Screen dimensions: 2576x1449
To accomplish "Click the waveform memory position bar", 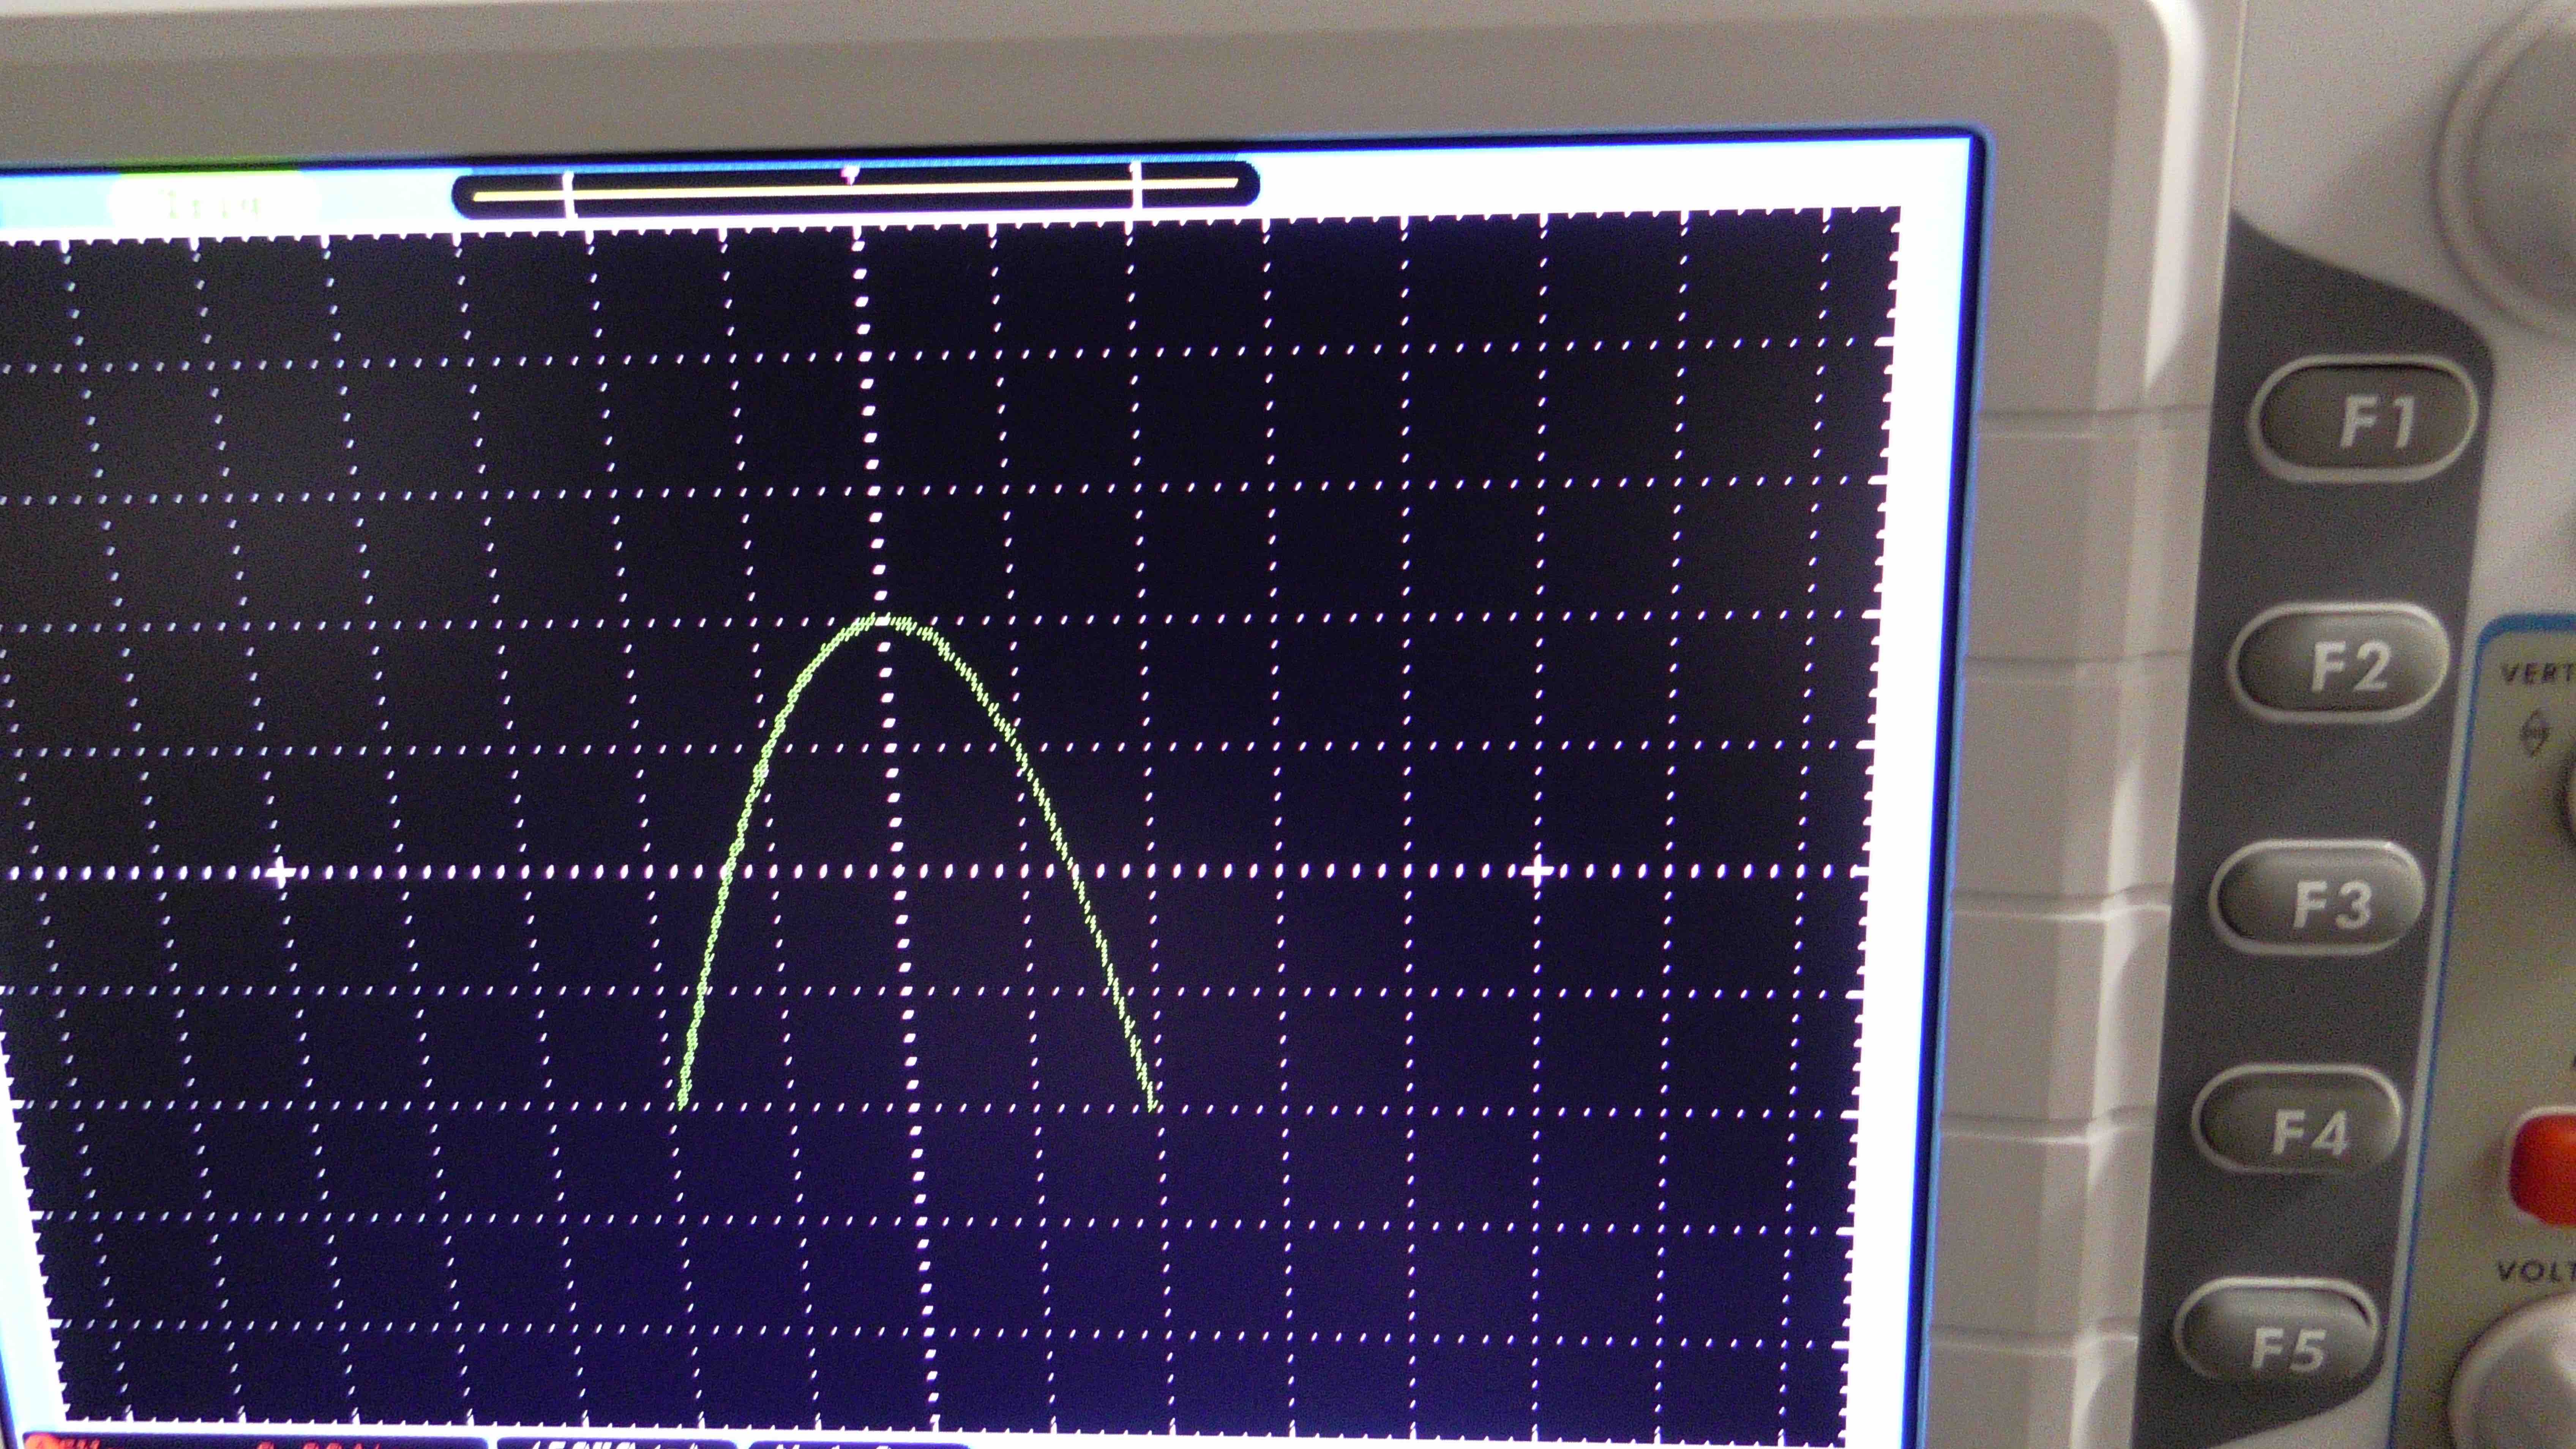I will (x=856, y=190).
